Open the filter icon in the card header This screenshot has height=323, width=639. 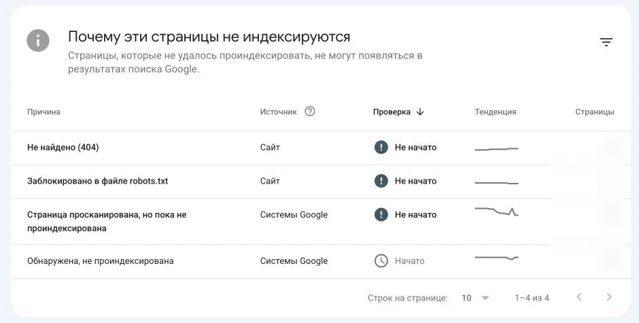point(606,41)
